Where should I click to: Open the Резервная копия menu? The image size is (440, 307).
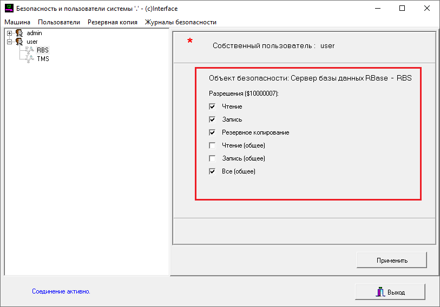(112, 22)
